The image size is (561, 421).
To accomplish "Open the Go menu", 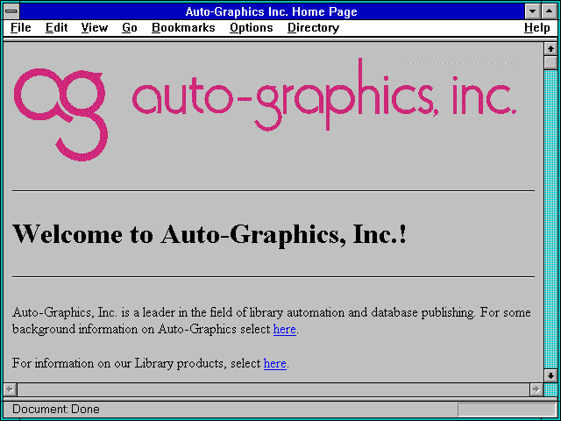I will [130, 28].
